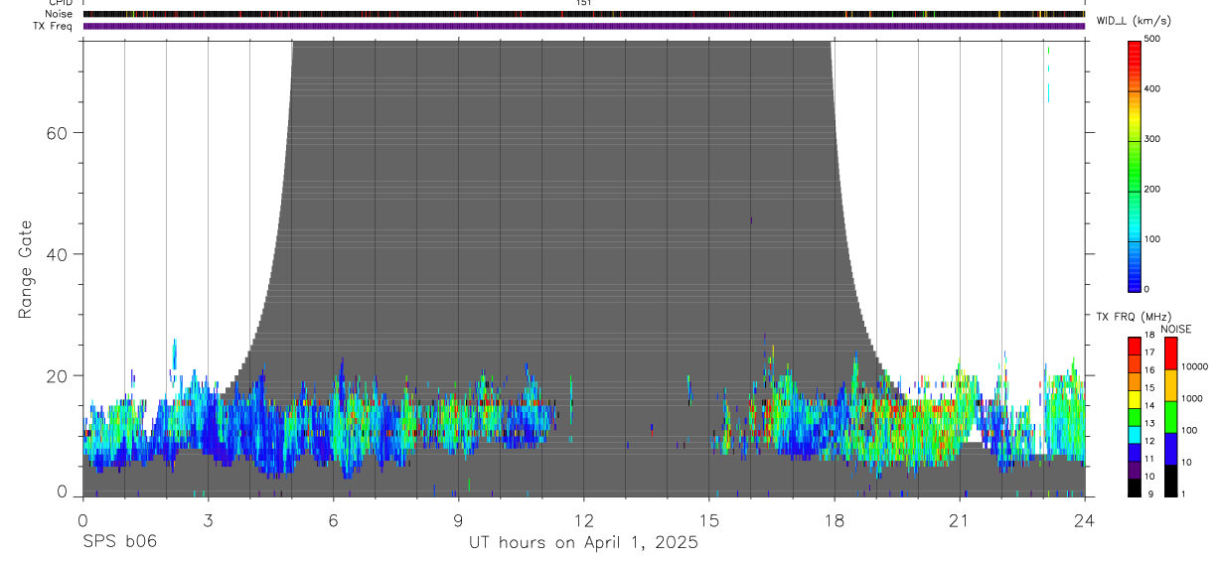This screenshot has height=563, width=1220.
Task: Select the 500 value on width colorbar
Action: tap(1152, 39)
